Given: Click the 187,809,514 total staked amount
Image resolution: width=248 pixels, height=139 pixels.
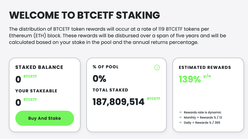Looking at the screenshot, I should click(118, 102).
